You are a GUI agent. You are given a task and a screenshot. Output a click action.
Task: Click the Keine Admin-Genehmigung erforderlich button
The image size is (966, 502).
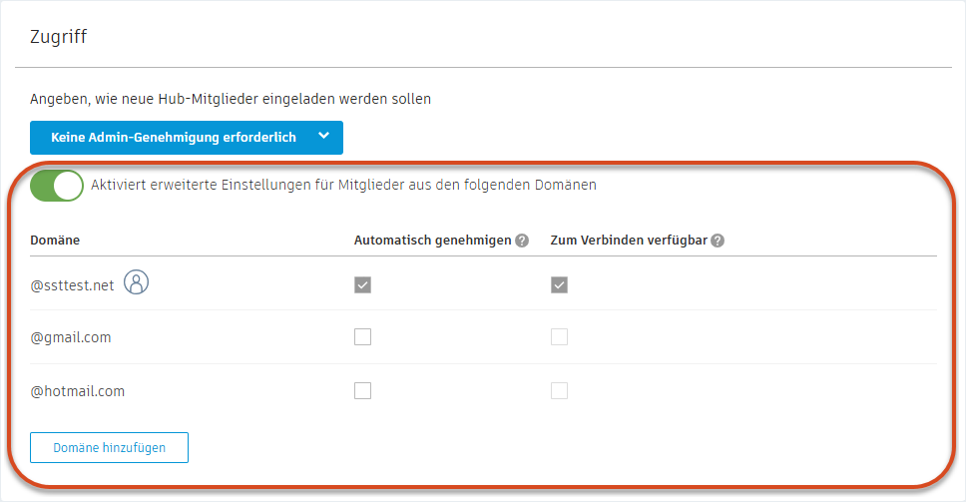(x=173, y=138)
